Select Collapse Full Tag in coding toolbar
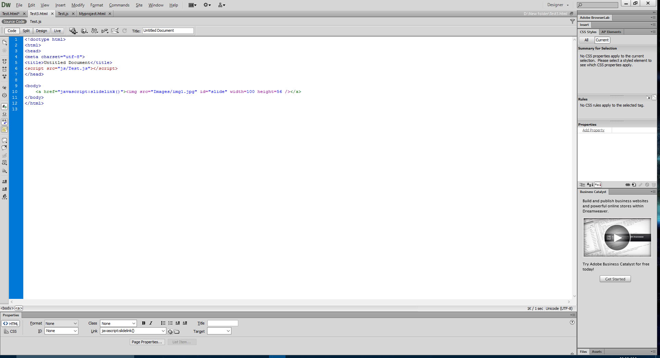660x358 pixels. 4,62
